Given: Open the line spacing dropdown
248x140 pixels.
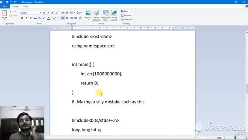Looking at the screenshot, I should pos(79,13).
